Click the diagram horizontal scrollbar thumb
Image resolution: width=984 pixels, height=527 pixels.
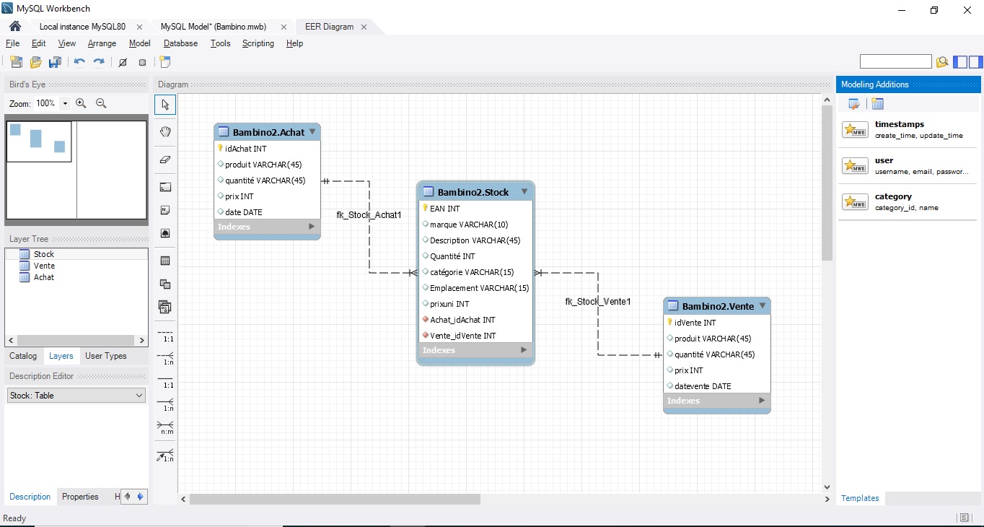click(335, 499)
